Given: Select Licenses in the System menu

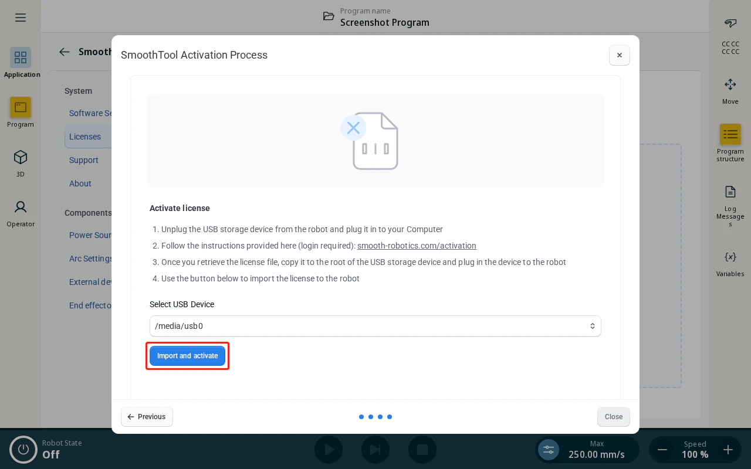Looking at the screenshot, I should point(88,137).
